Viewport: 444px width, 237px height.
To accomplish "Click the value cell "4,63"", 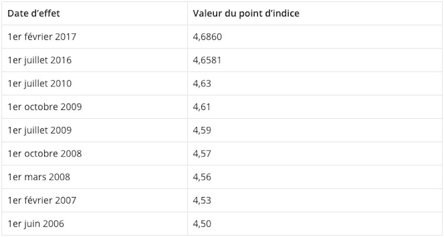I will click(x=202, y=84).
